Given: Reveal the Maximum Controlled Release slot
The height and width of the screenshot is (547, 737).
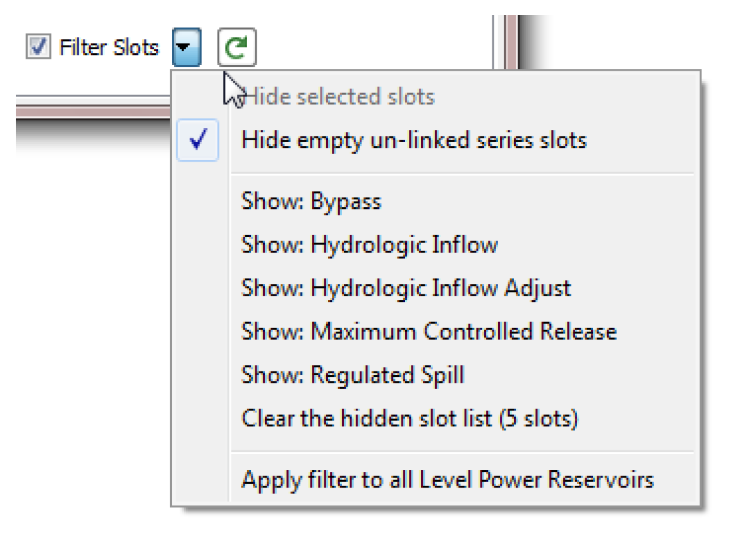Looking at the screenshot, I should [x=429, y=331].
